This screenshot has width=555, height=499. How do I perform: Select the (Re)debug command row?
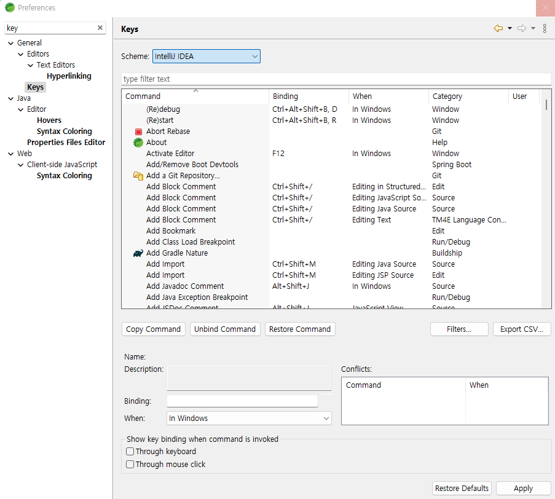[x=331, y=109]
